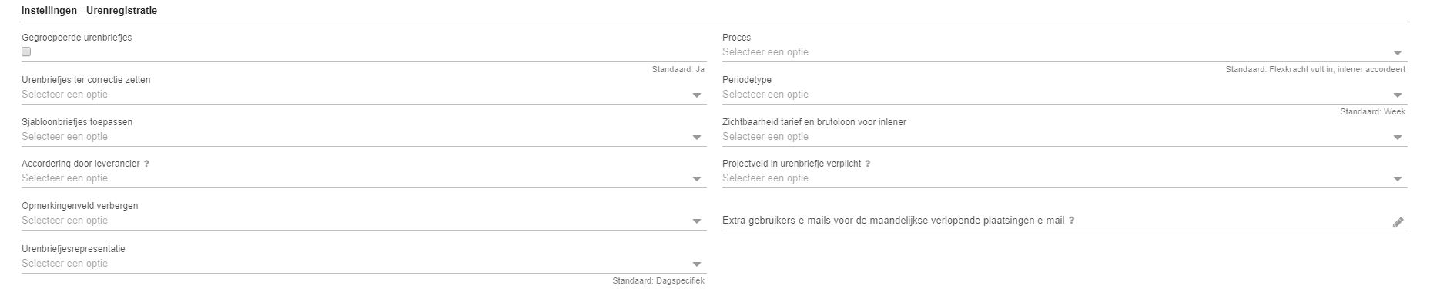The width and height of the screenshot is (1430, 292).
Task: Expand the Periodetype dropdown arrow
Action: [x=1398, y=95]
